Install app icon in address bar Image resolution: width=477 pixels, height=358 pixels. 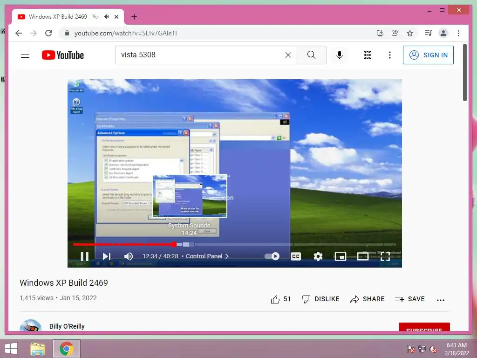380,33
